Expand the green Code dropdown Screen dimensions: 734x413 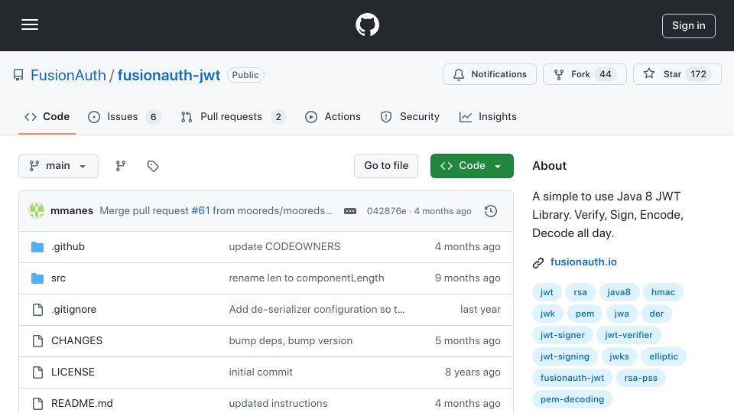[472, 166]
